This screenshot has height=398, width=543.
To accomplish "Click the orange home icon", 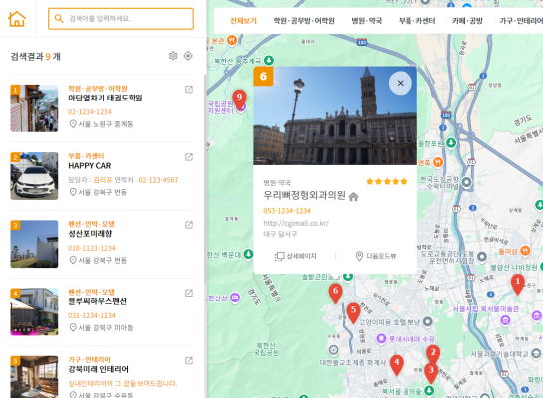I will tap(17, 19).
